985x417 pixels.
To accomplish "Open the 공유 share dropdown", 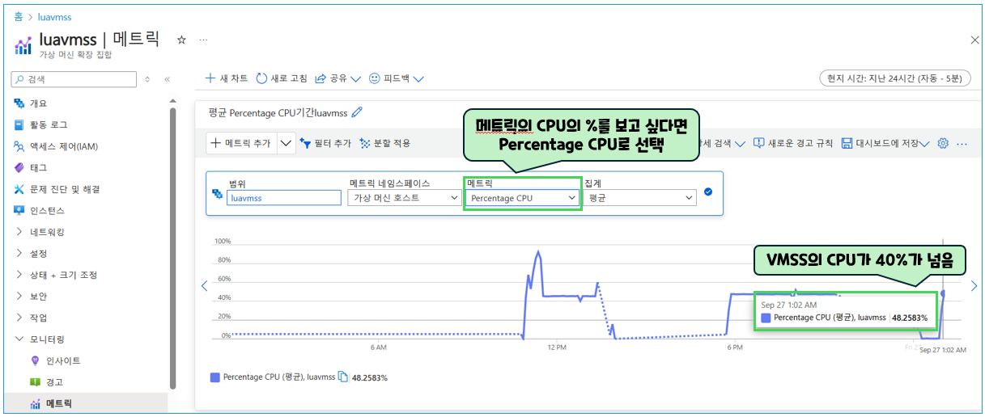I will 338,78.
